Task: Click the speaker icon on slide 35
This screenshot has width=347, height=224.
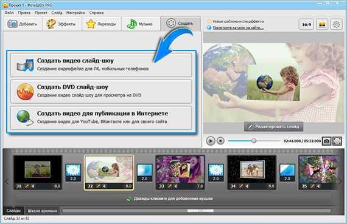Action: [318, 186]
